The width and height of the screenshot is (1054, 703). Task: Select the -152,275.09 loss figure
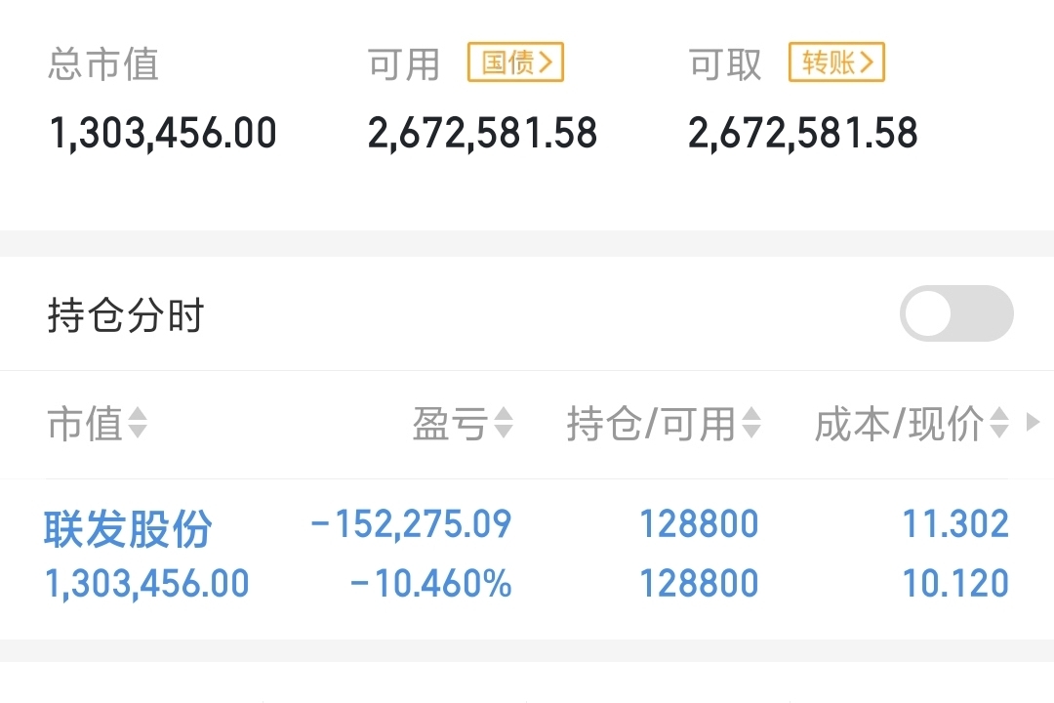412,523
